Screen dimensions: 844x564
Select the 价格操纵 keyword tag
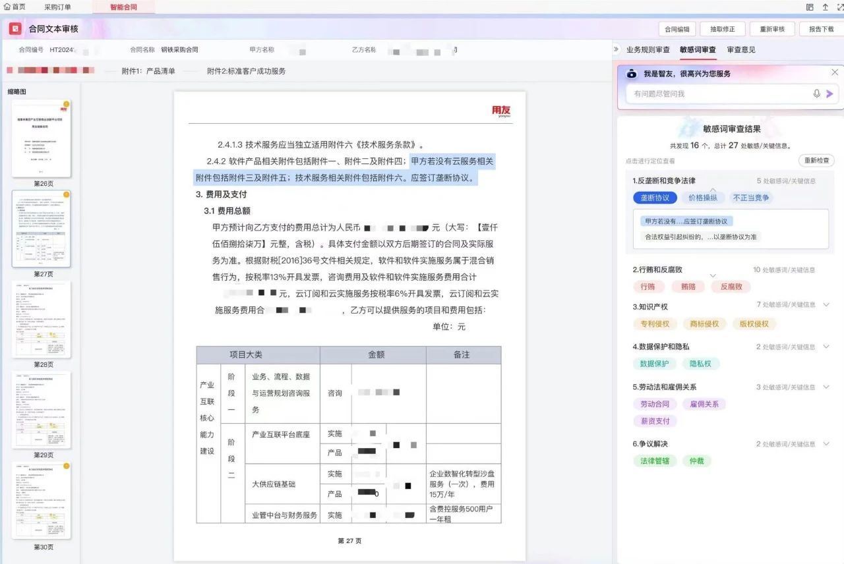pos(703,198)
